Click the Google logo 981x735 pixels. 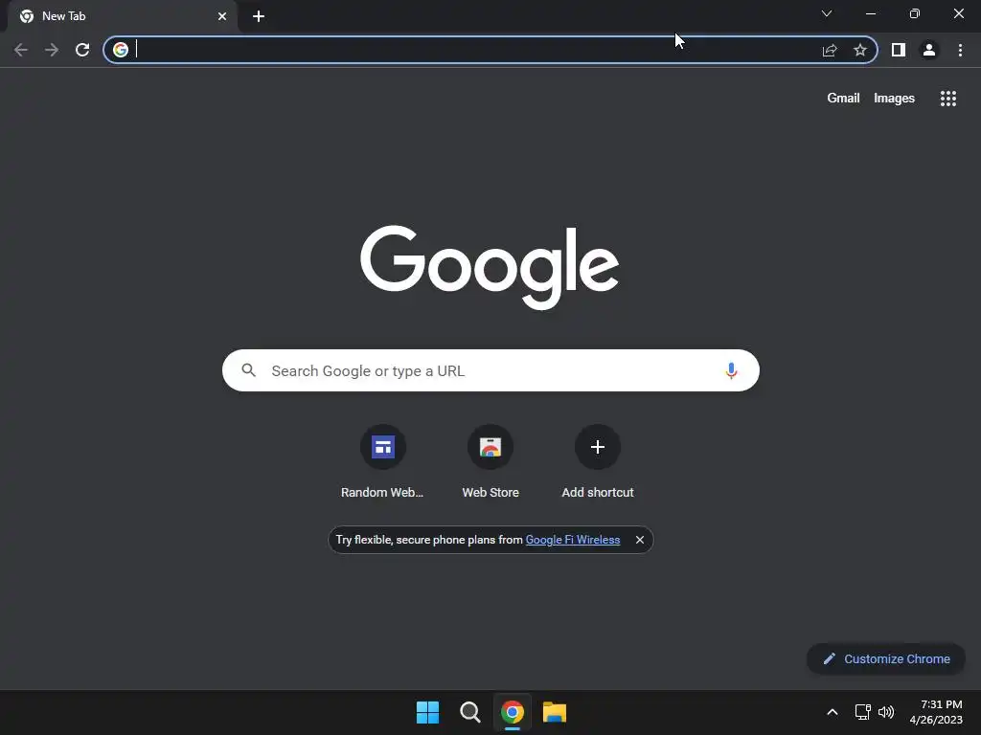point(490,267)
